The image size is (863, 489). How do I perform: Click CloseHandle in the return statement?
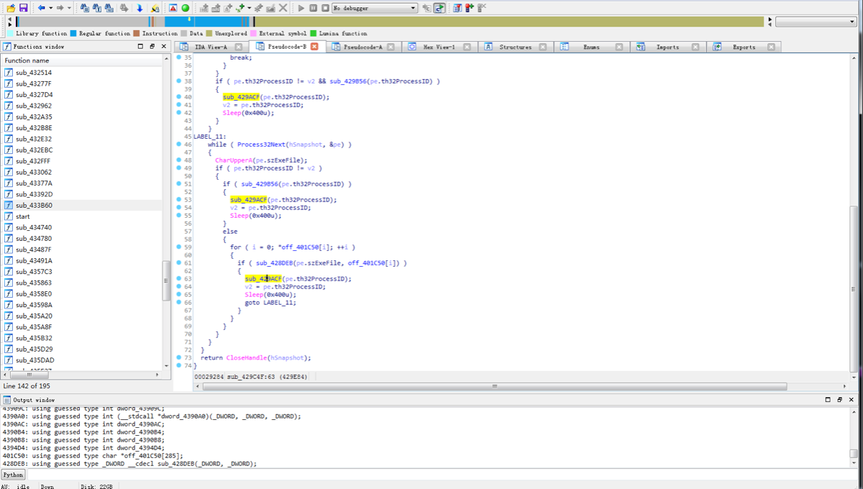coord(246,357)
